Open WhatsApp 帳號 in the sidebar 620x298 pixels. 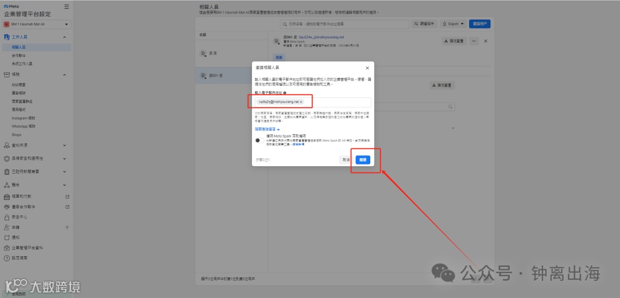click(x=24, y=126)
